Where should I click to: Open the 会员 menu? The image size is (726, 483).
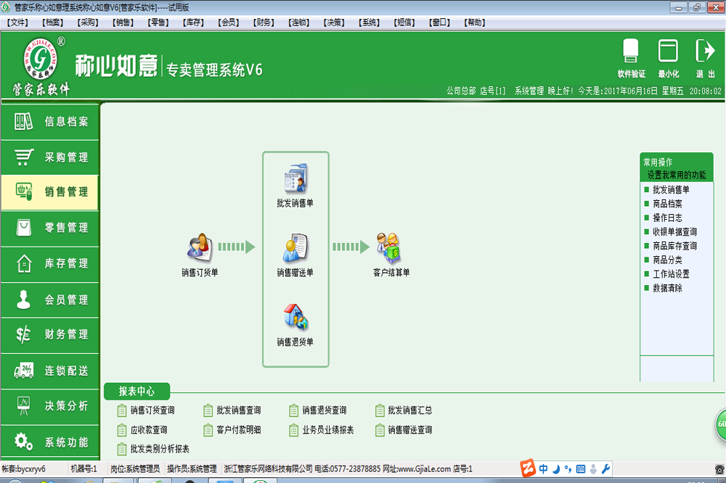[x=229, y=22]
